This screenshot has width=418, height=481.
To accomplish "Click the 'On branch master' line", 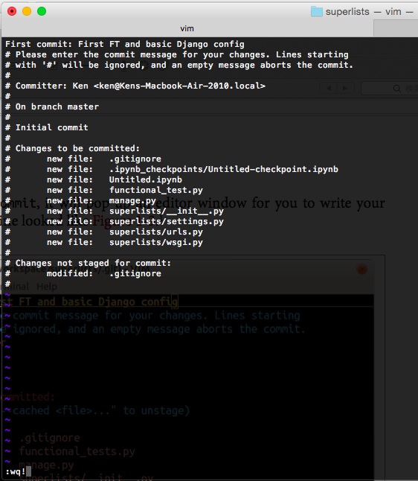I will [52, 106].
